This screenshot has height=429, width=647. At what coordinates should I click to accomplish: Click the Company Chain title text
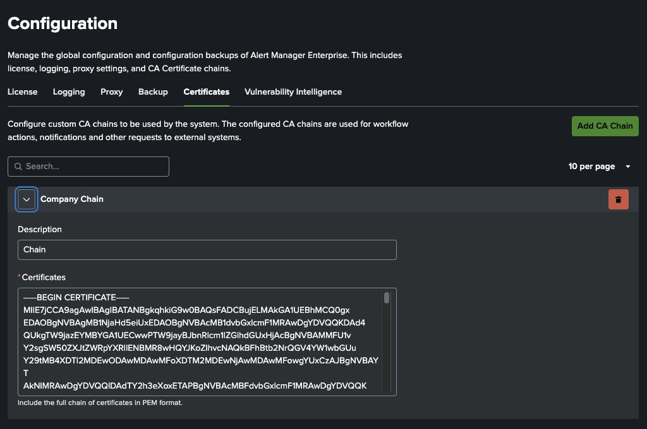click(x=72, y=199)
